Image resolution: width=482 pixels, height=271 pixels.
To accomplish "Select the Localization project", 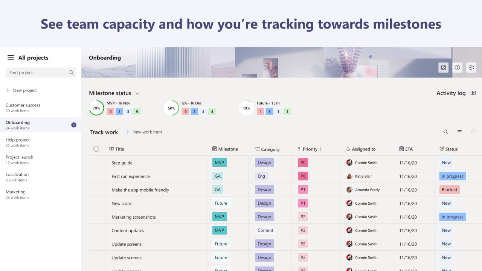I will click(x=41, y=177).
